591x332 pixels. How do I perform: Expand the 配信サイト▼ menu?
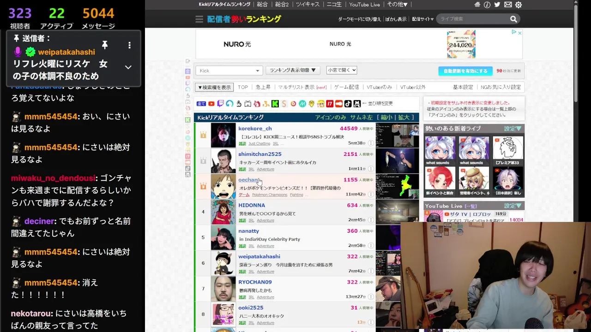(422, 19)
